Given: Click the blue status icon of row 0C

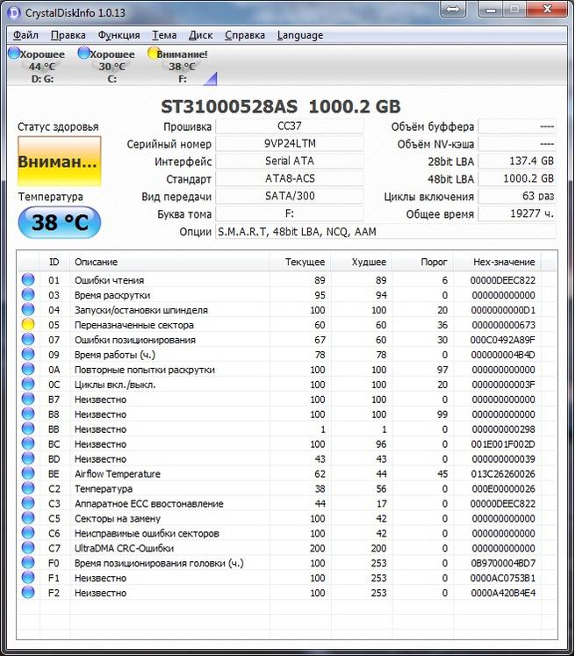Looking at the screenshot, I should [28, 384].
